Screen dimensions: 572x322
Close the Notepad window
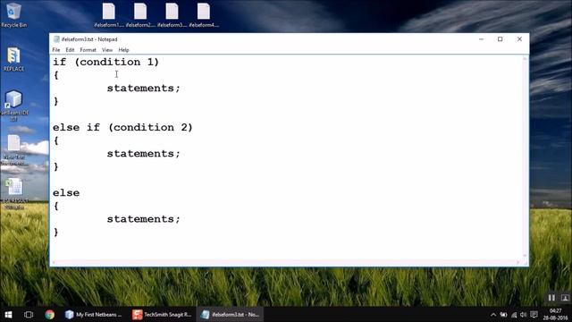point(519,39)
